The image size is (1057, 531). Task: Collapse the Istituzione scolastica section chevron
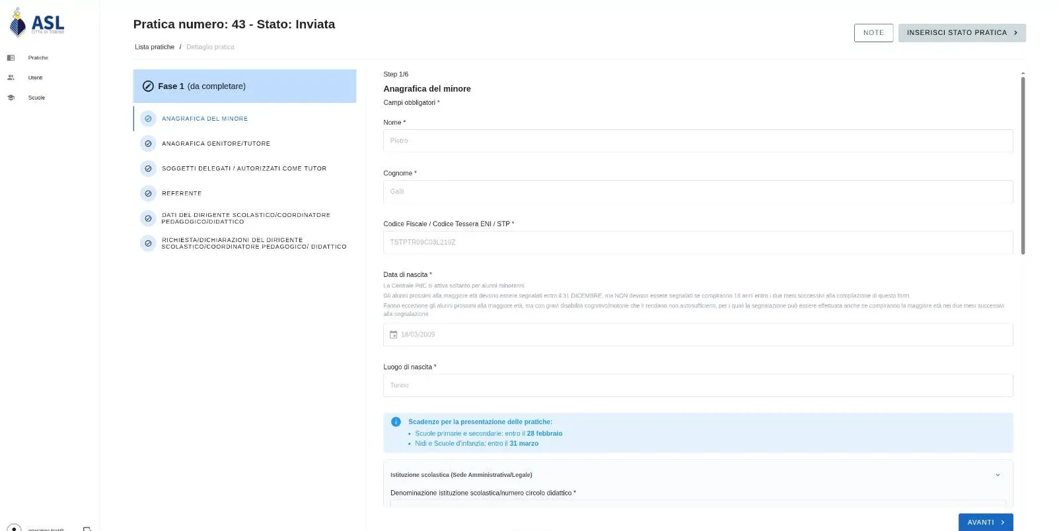[998, 475]
